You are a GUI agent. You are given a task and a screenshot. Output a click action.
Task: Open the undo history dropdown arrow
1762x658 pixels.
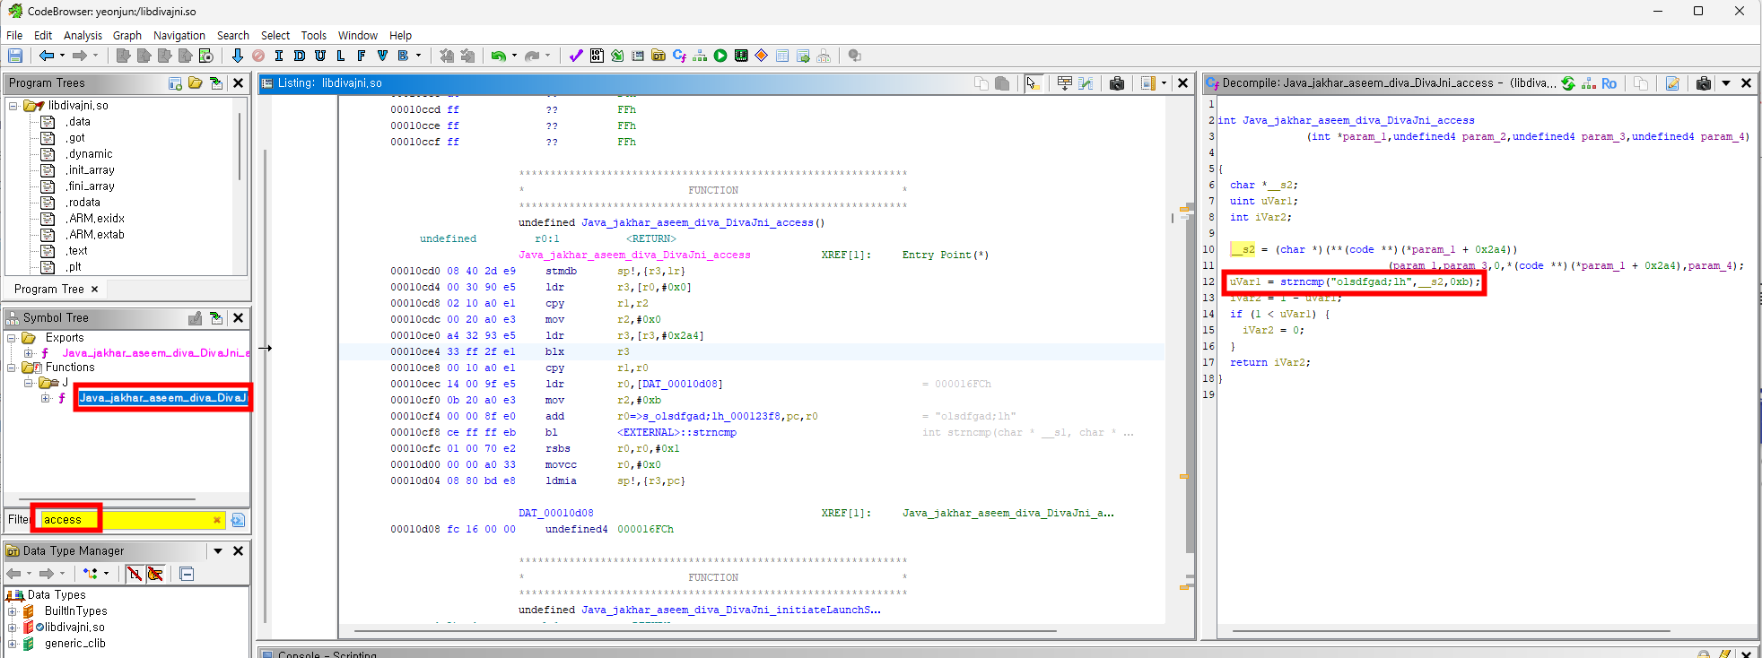coord(514,56)
